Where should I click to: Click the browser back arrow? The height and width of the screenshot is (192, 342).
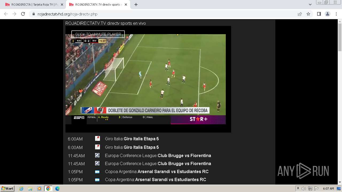click(x=6, y=14)
